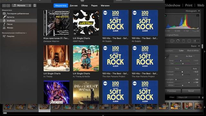Select Lightroom Radial Filter tool

pyautogui.click(x=189, y=41)
